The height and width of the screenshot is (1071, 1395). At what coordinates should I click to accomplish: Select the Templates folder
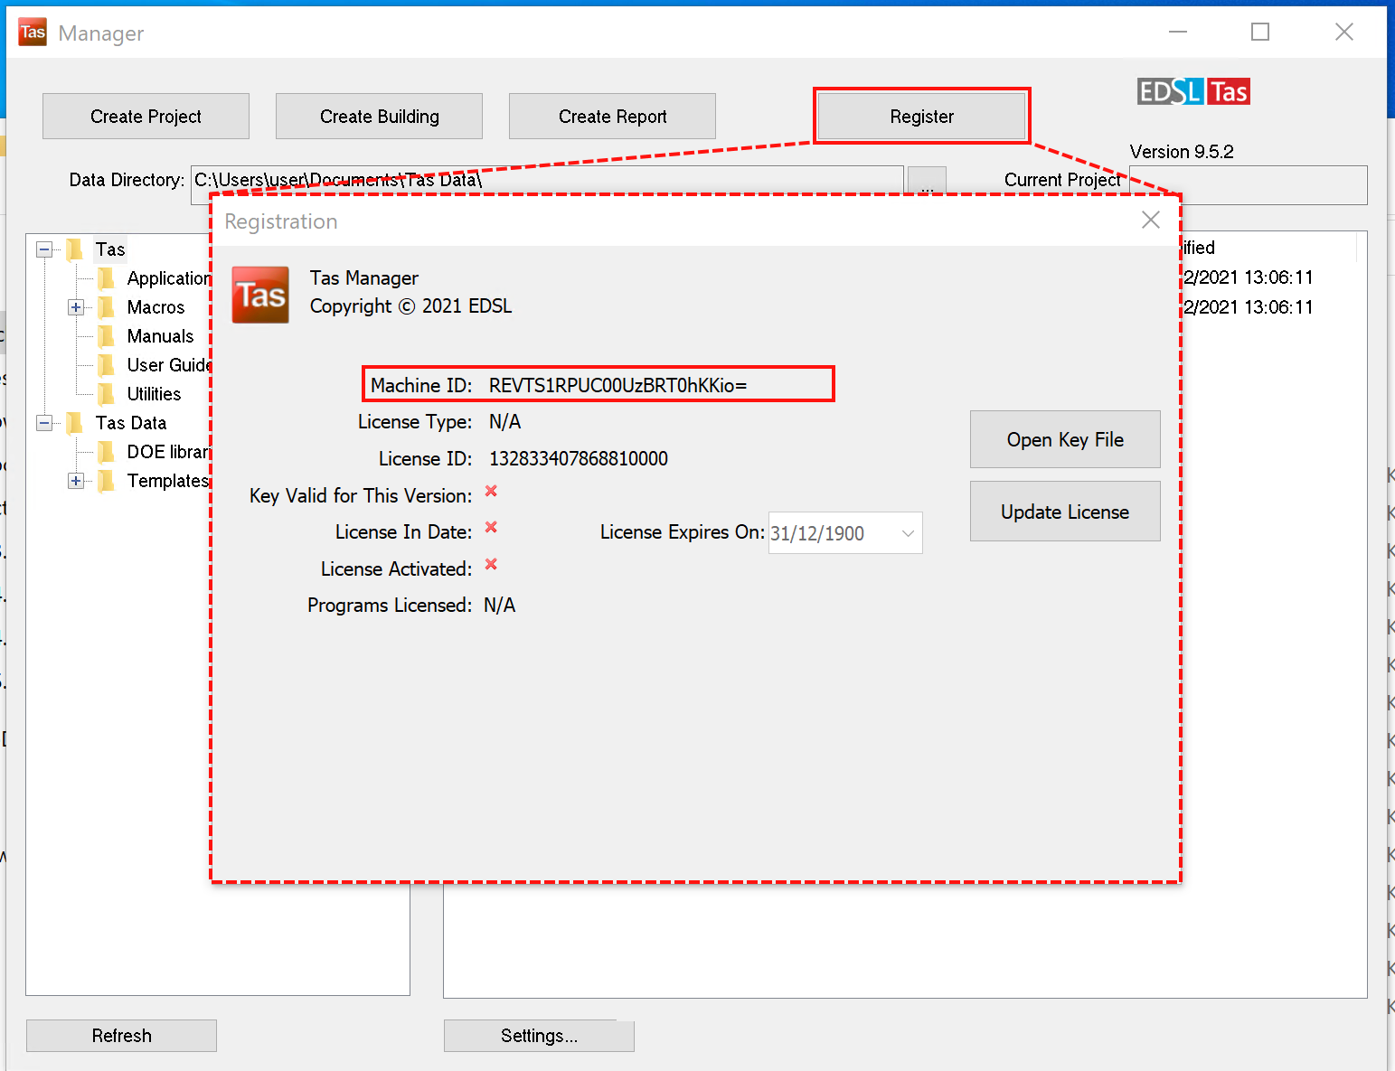pyautogui.click(x=168, y=481)
